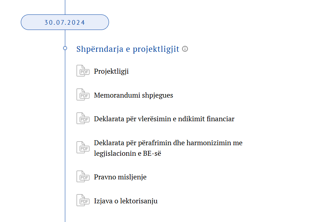Open the PDF icon beside Pravno misljenje
This screenshot has height=222, width=328.
pos(83,177)
